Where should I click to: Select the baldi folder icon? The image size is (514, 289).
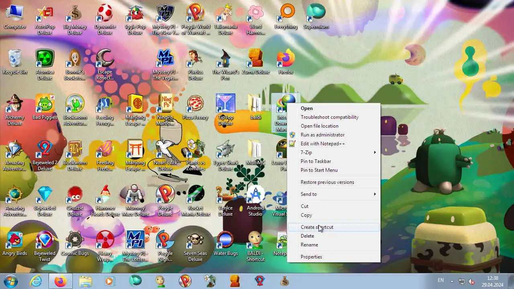click(x=256, y=108)
